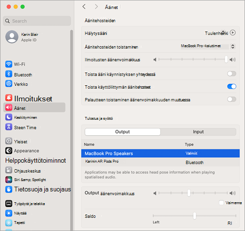This screenshot has height=231, width=245.
Task: Adjust the Saldo balance slider
Action: [195, 216]
